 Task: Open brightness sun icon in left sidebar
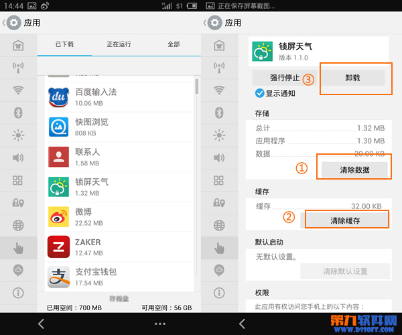coord(18,135)
